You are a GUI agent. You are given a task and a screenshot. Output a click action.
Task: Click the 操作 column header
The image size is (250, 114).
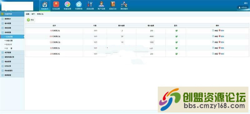tap(217, 25)
